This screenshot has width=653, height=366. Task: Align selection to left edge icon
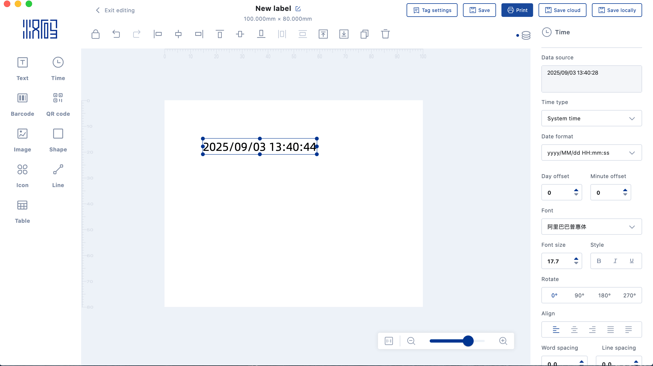point(158,34)
